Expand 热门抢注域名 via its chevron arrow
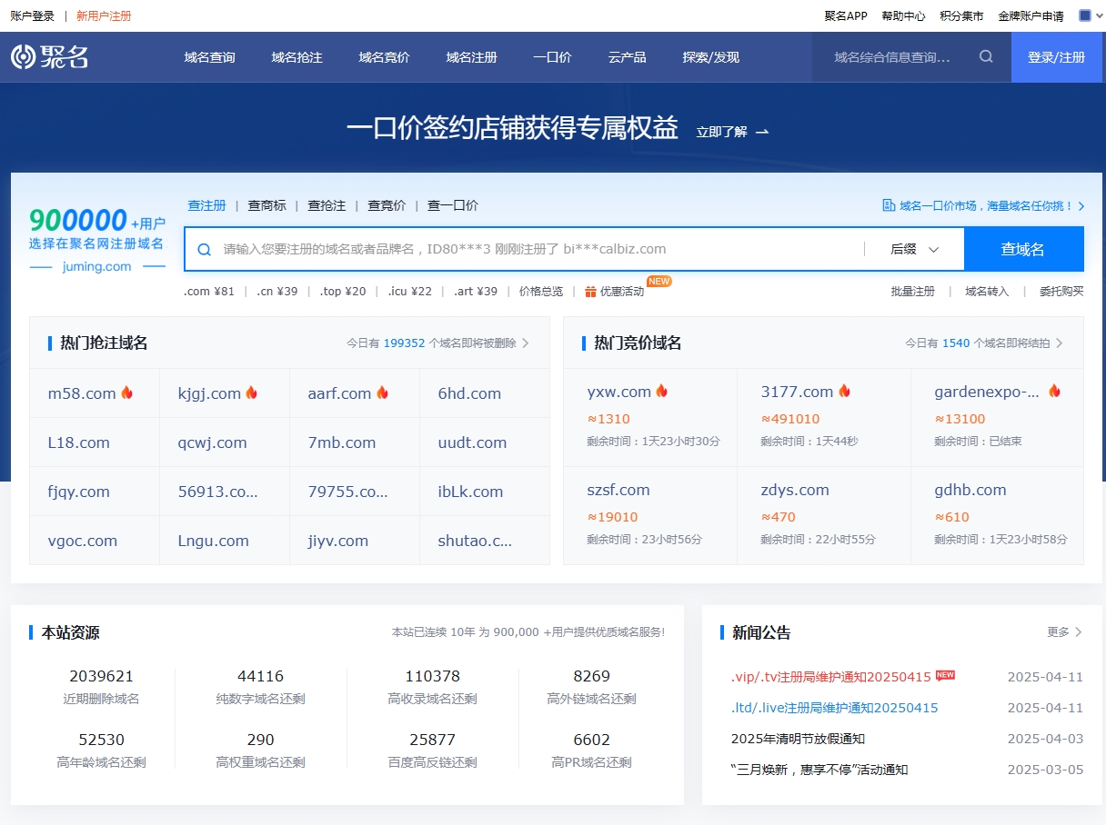Screen dimensions: 1106x825 [526, 343]
